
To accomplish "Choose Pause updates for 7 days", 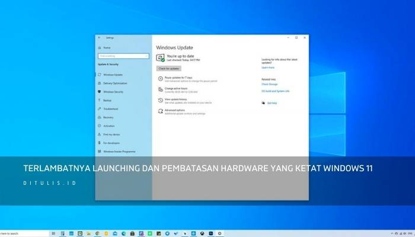I will tap(188, 79).
